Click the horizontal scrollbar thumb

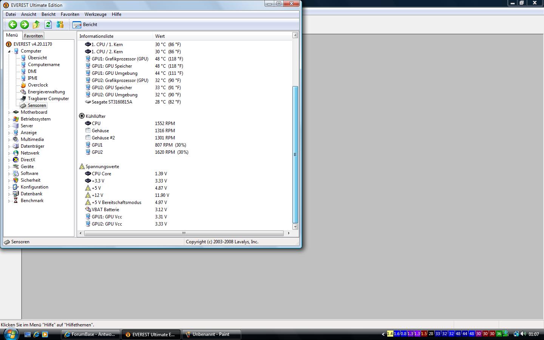[x=184, y=233]
